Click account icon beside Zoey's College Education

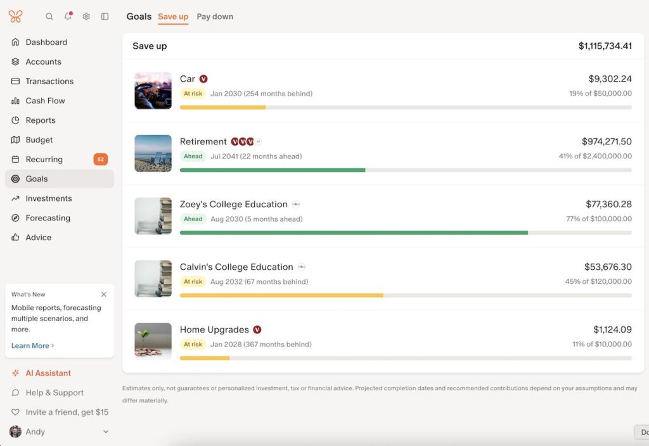point(296,204)
